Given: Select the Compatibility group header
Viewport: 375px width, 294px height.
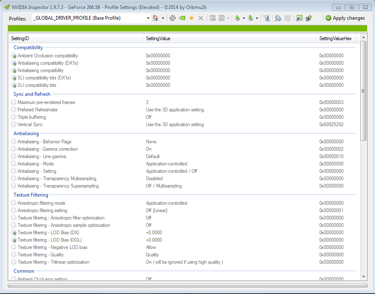Looking at the screenshot, I should pyautogui.click(x=28, y=47).
